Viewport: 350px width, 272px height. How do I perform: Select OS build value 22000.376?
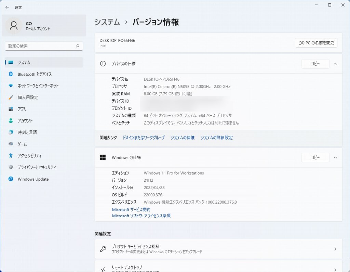click(153, 195)
